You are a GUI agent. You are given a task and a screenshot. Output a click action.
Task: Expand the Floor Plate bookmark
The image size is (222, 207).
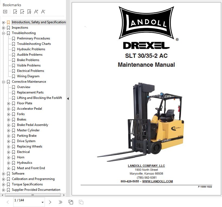pyautogui.click(x=8, y=103)
